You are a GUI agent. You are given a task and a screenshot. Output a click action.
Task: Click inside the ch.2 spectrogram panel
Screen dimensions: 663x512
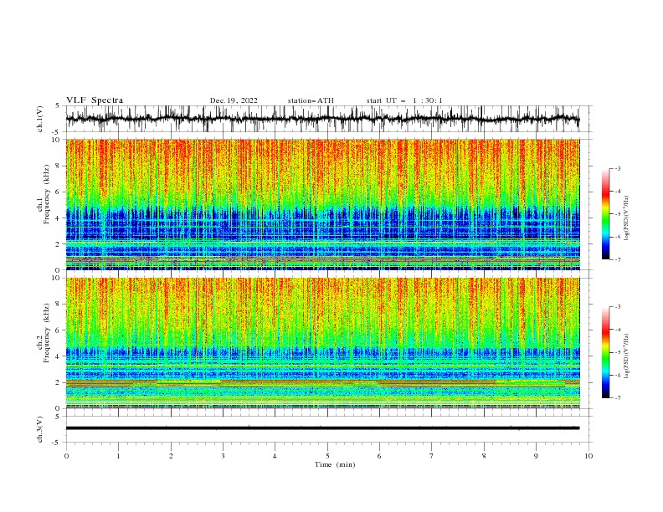click(x=322, y=343)
